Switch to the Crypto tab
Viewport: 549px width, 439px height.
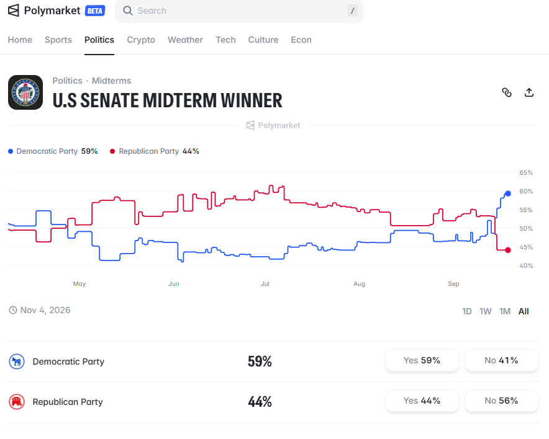click(141, 40)
